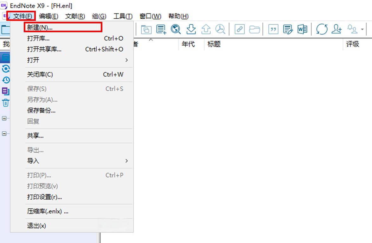Choose 关闭库(C) menu entry

click(72, 75)
